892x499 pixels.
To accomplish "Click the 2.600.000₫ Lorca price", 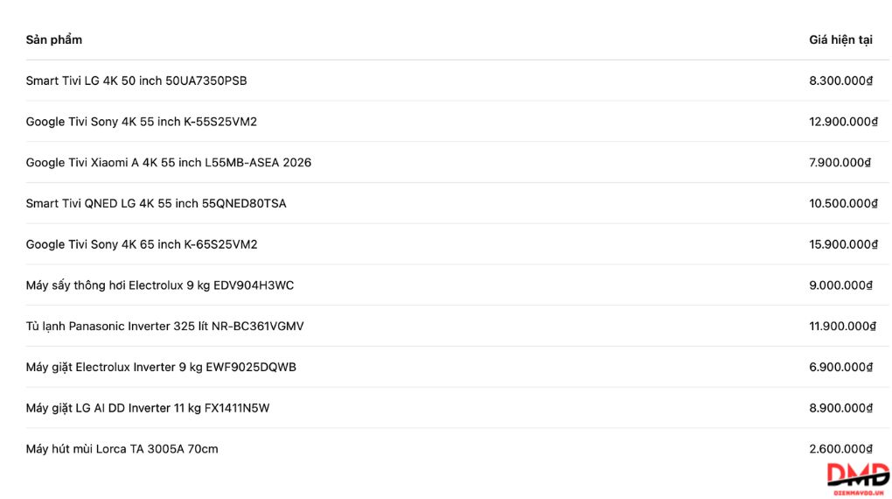I will pos(840,449).
